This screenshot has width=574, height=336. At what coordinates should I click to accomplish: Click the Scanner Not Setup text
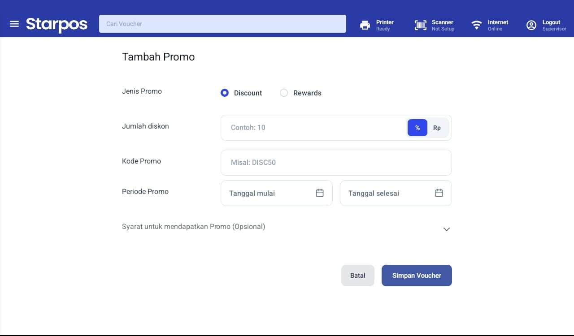[x=443, y=25]
